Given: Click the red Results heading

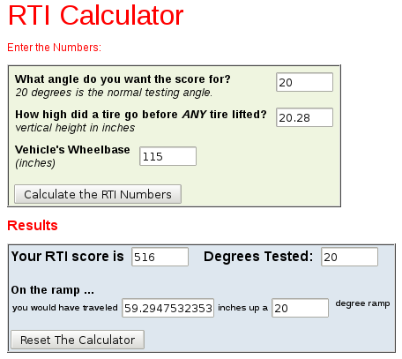Looking at the screenshot, I should point(33,226).
